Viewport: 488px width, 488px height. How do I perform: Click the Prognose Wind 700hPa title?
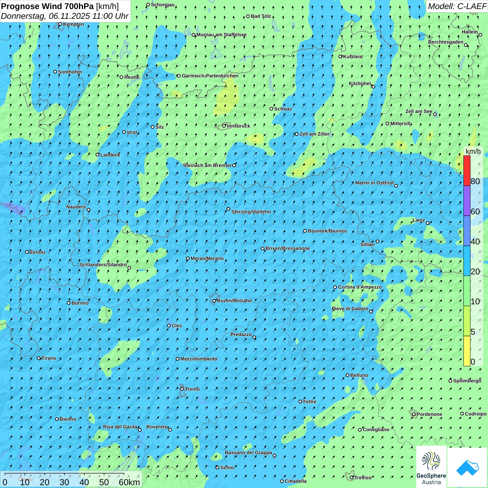tap(47, 6)
